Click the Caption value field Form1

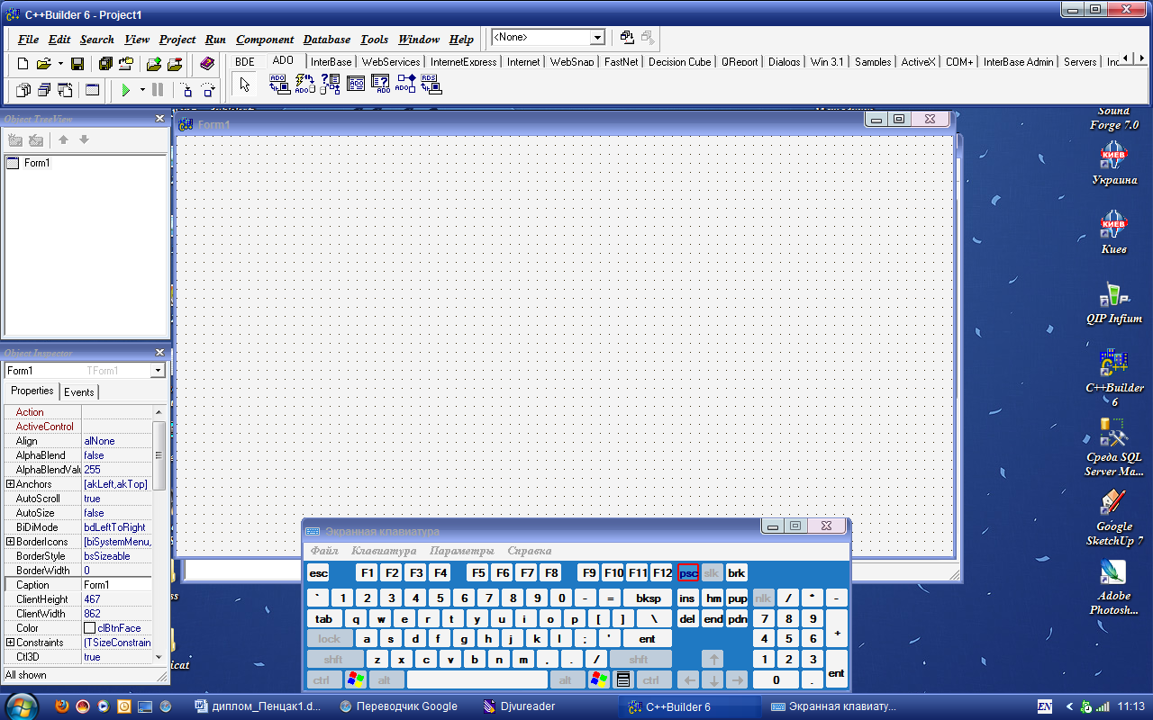(117, 585)
